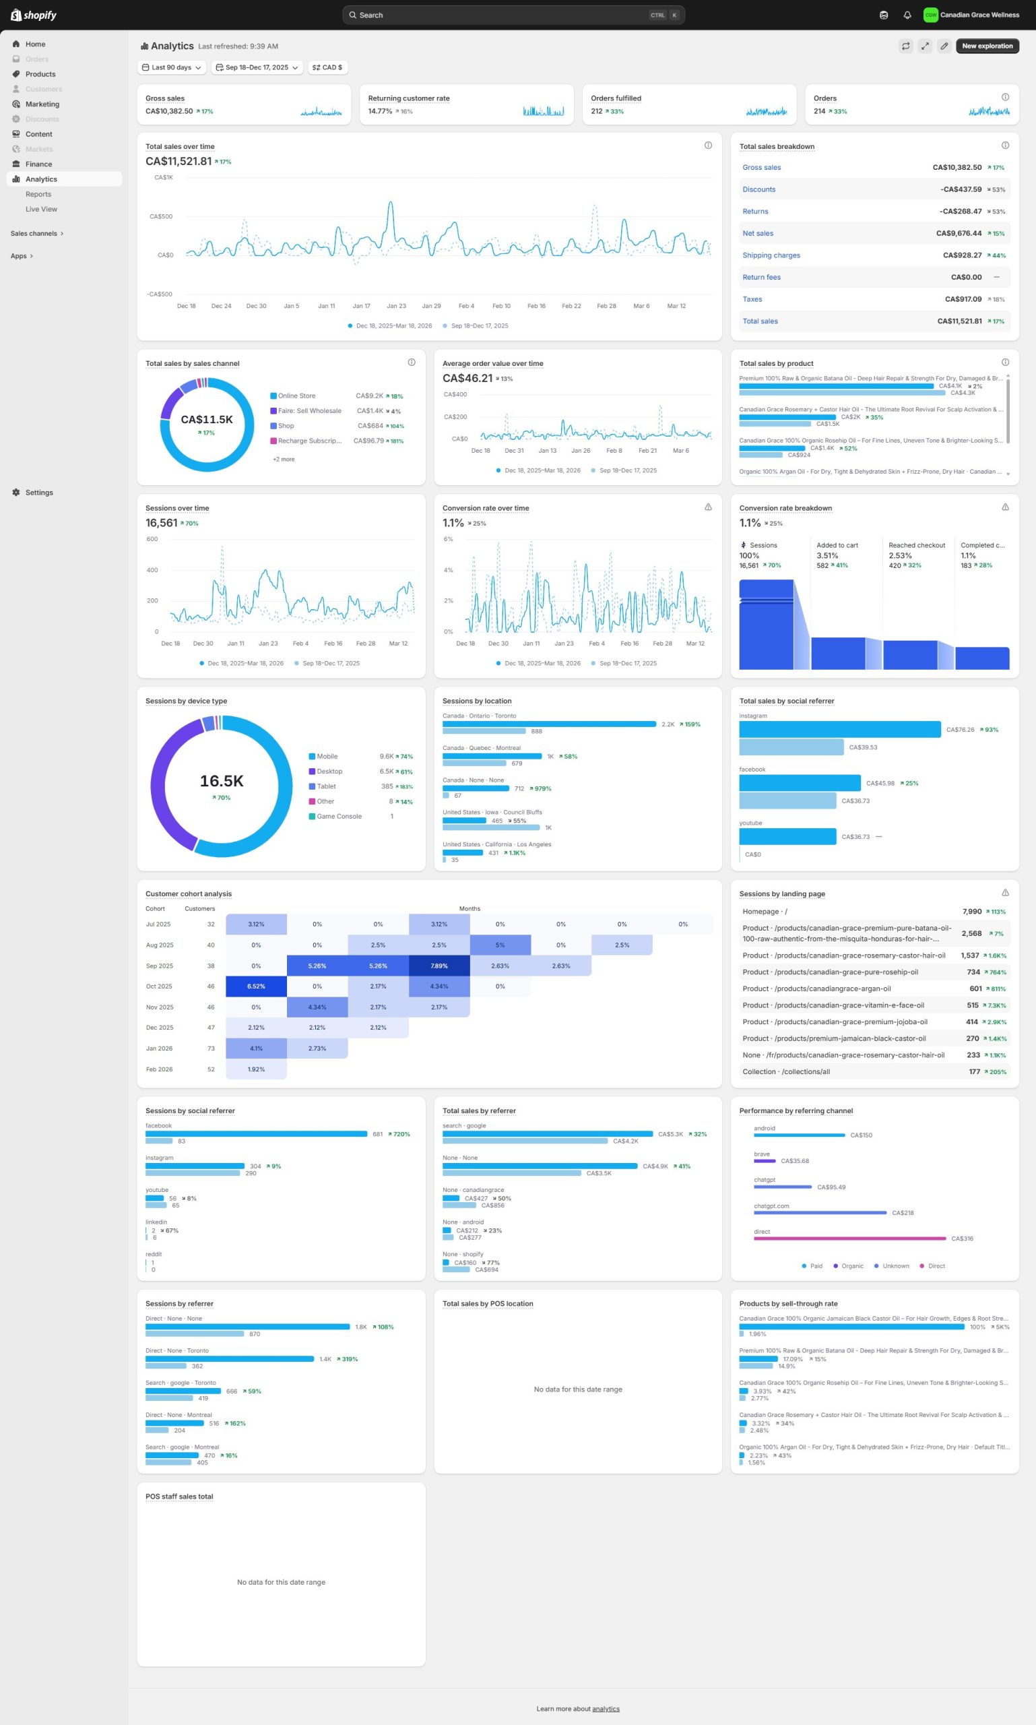The width and height of the screenshot is (1036, 1725).
Task: Click the Online Store legend color swatch
Action: pyautogui.click(x=273, y=396)
